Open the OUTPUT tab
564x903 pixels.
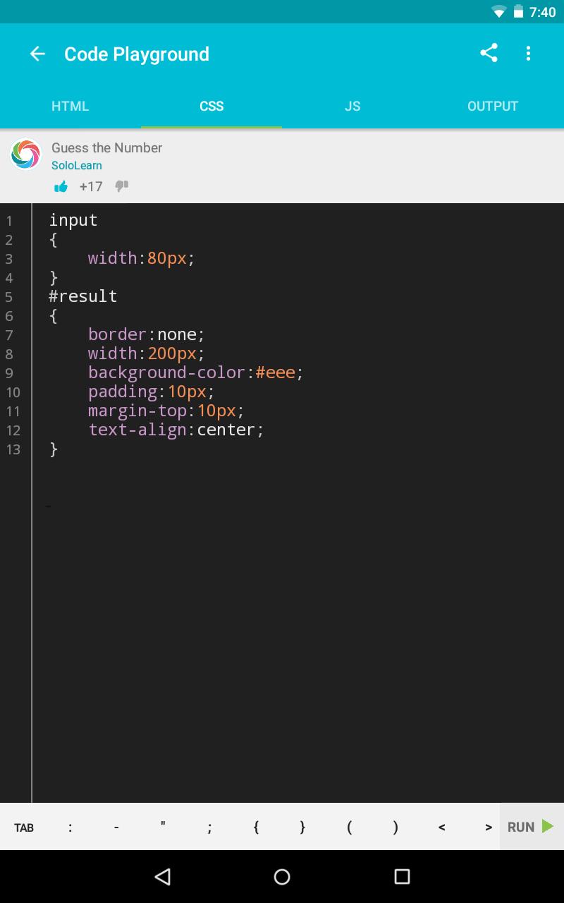(x=493, y=107)
